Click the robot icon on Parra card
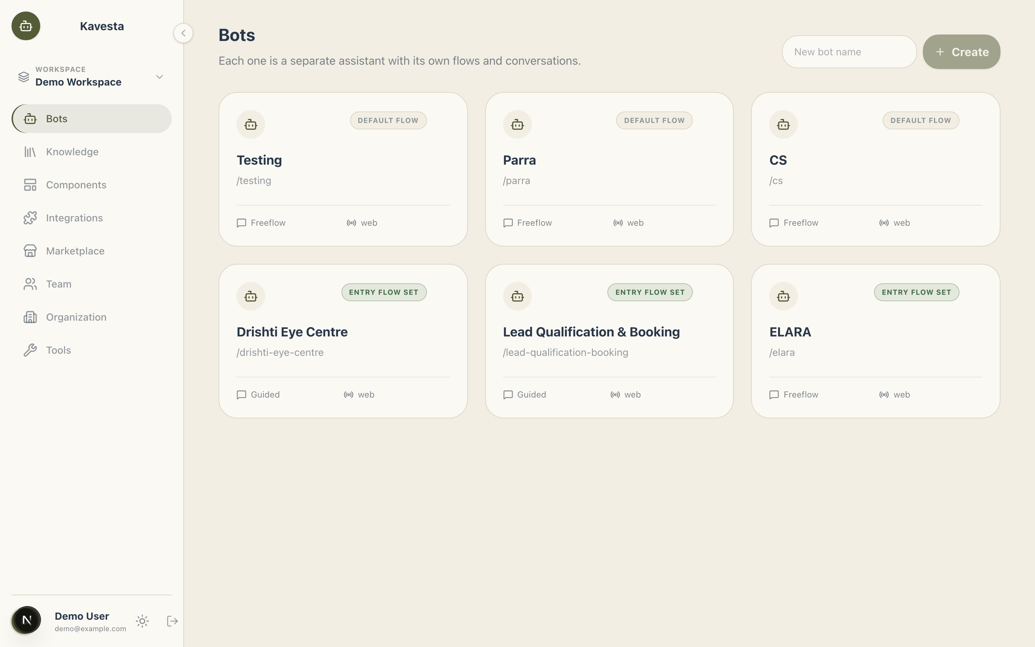This screenshot has height=647, width=1035. [517, 124]
